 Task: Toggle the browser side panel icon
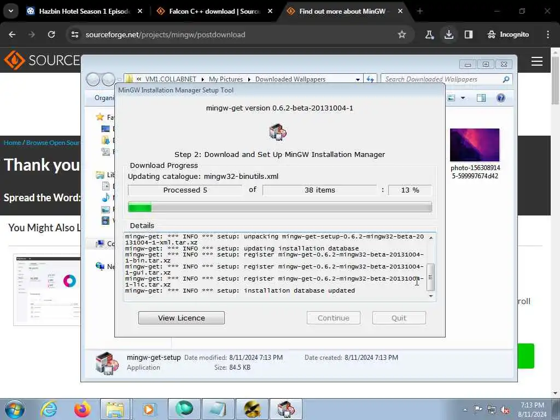(469, 34)
